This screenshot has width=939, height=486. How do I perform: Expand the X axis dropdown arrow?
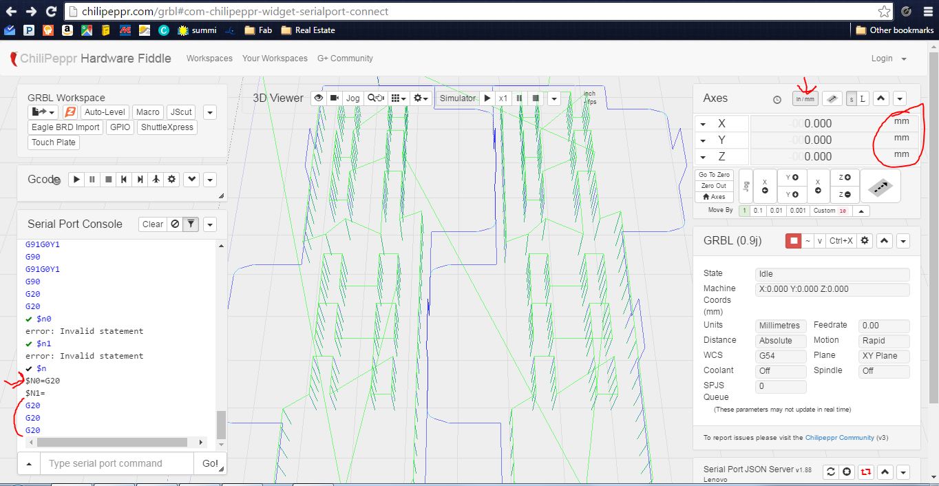(703, 124)
